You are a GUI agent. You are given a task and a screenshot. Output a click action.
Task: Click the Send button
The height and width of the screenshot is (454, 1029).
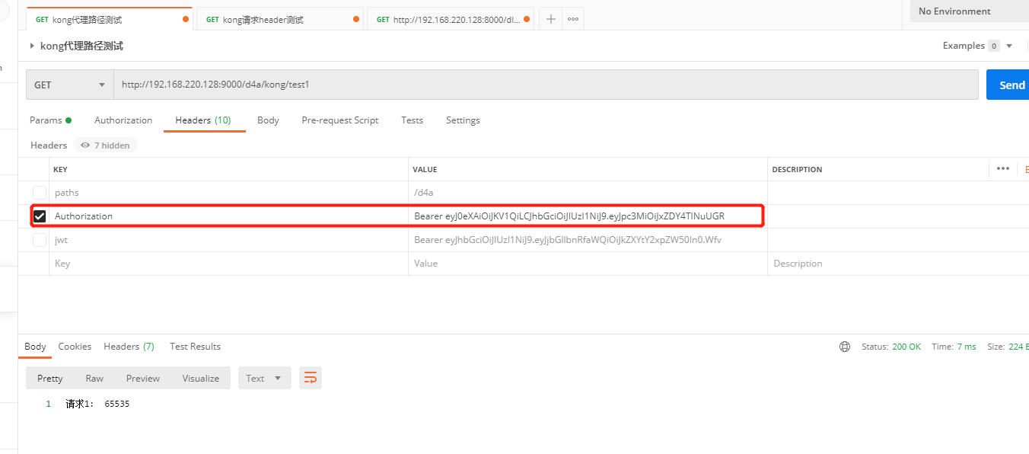pos(1008,85)
